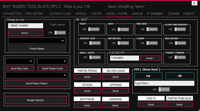Click the STUDIO text box
The width and height of the screenshot is (200, 111).
pyautogui.click(x=87, y=85)
